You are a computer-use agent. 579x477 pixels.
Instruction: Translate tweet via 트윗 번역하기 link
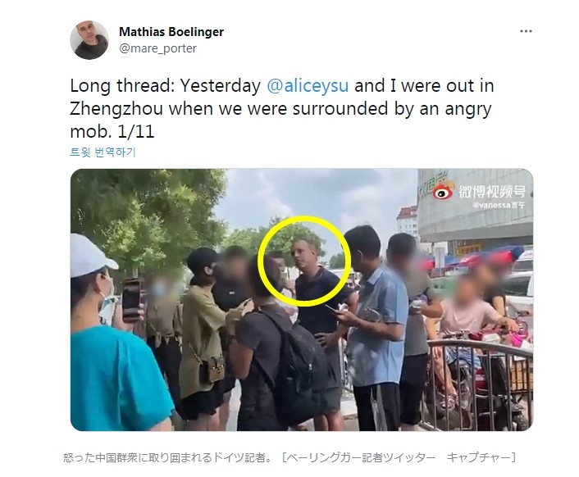(x=103, y=152)
